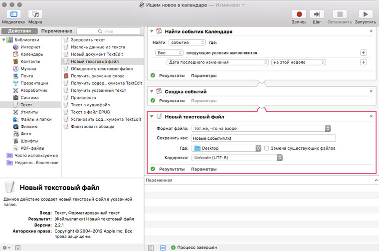
Task: Show Результаты of Сводка событий
Action: pos(172,101)
